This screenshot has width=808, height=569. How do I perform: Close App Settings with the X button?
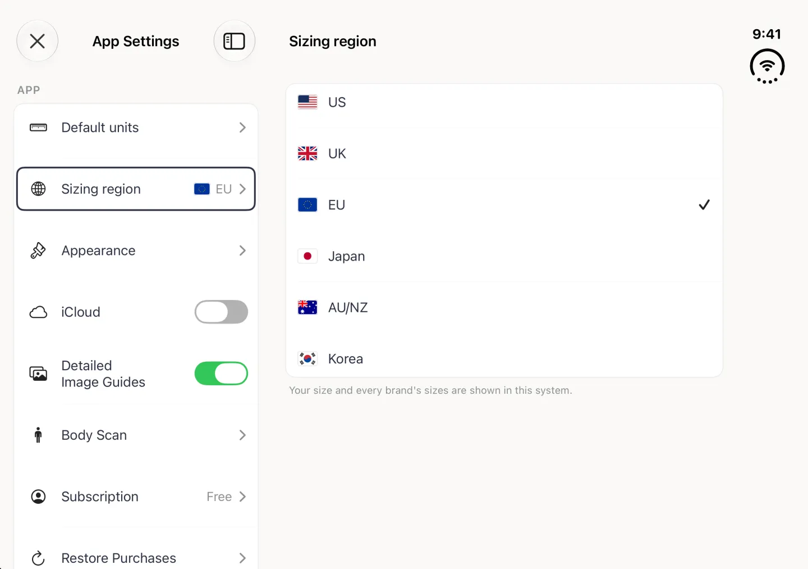(x=38, y=41)
